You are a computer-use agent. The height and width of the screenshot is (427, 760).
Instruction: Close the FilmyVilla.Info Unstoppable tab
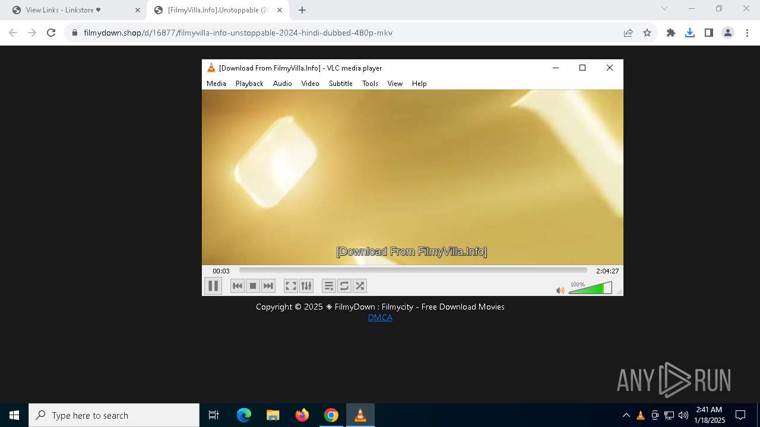[280, 10]
